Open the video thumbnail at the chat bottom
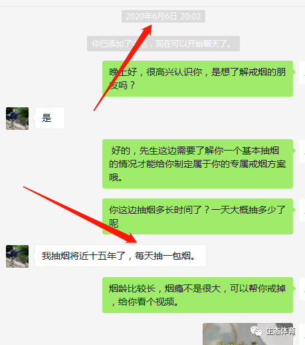Image resolution: width=305 pixels, height=345 pixels. 248,334
